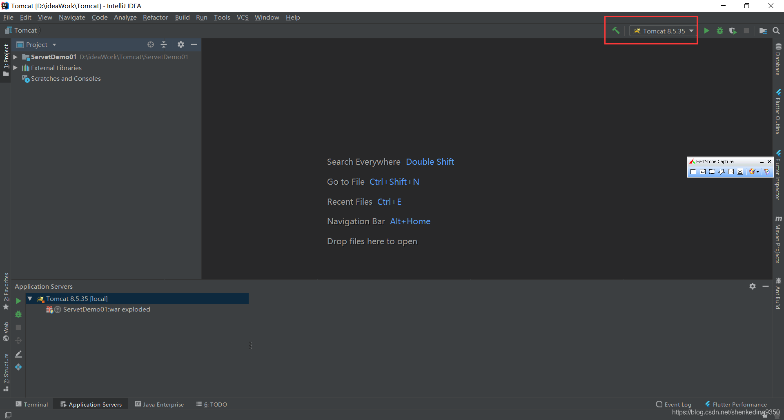Open the Code menu
This screenshot has width=784, height=420.
(x=100, y=17)
